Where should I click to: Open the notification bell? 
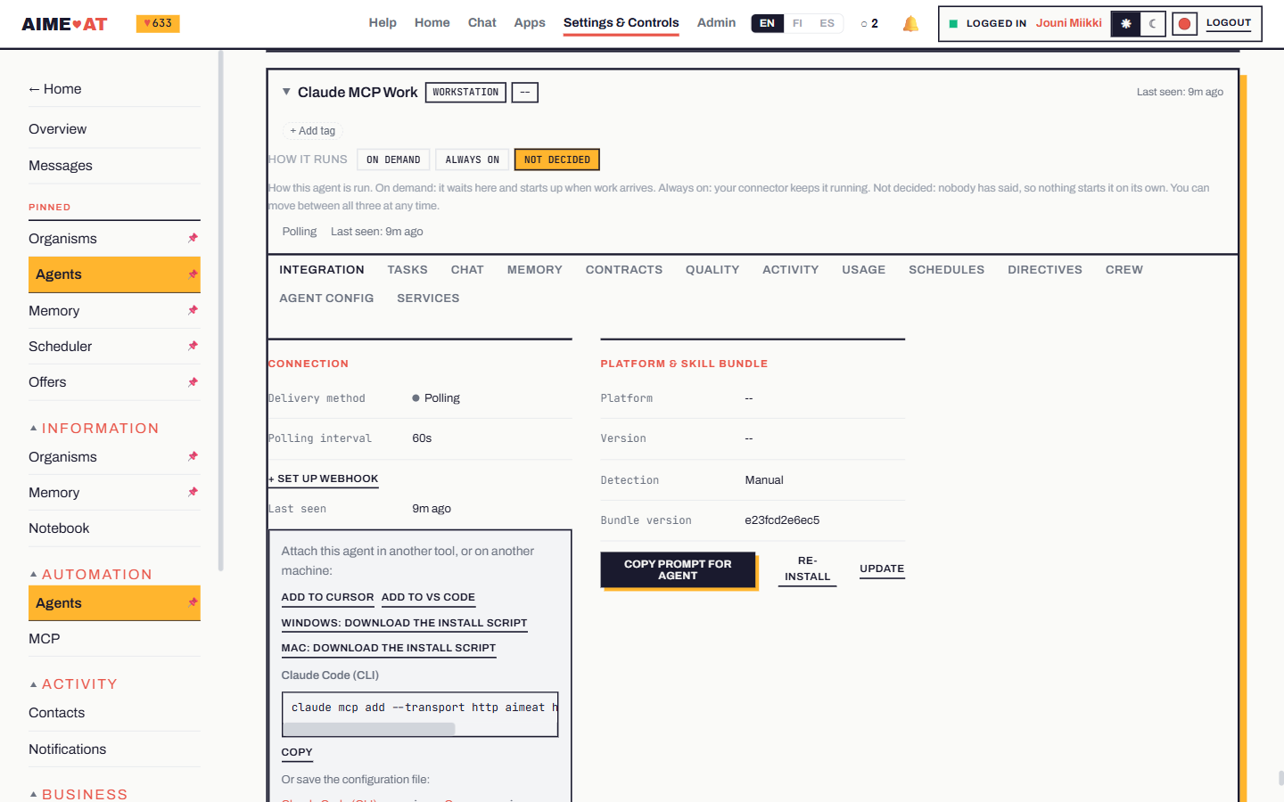pyautogui.click(x=910, y=24)
